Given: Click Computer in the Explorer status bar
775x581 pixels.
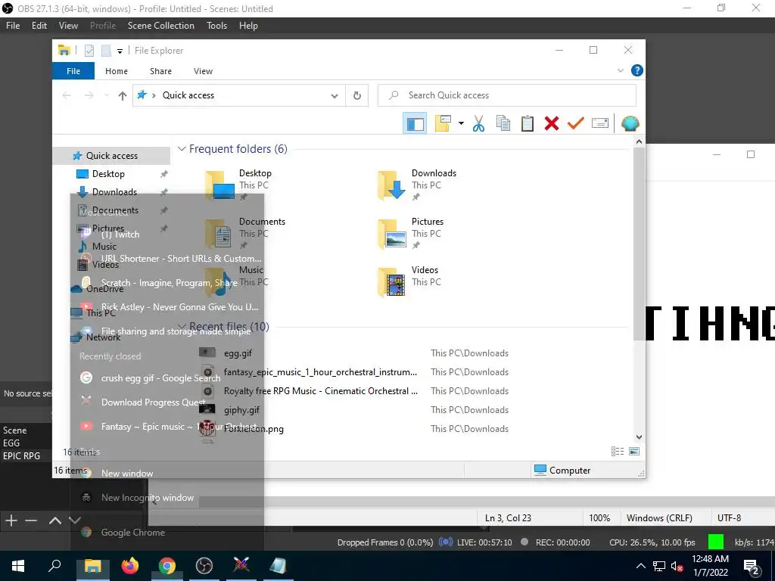Looking at the screenshot, I should tap(562, 471).
